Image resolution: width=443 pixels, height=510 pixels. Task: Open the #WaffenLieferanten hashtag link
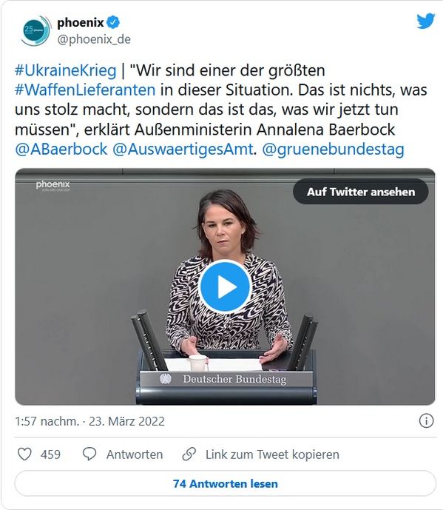pyautogui.click(x=85, y=90)
